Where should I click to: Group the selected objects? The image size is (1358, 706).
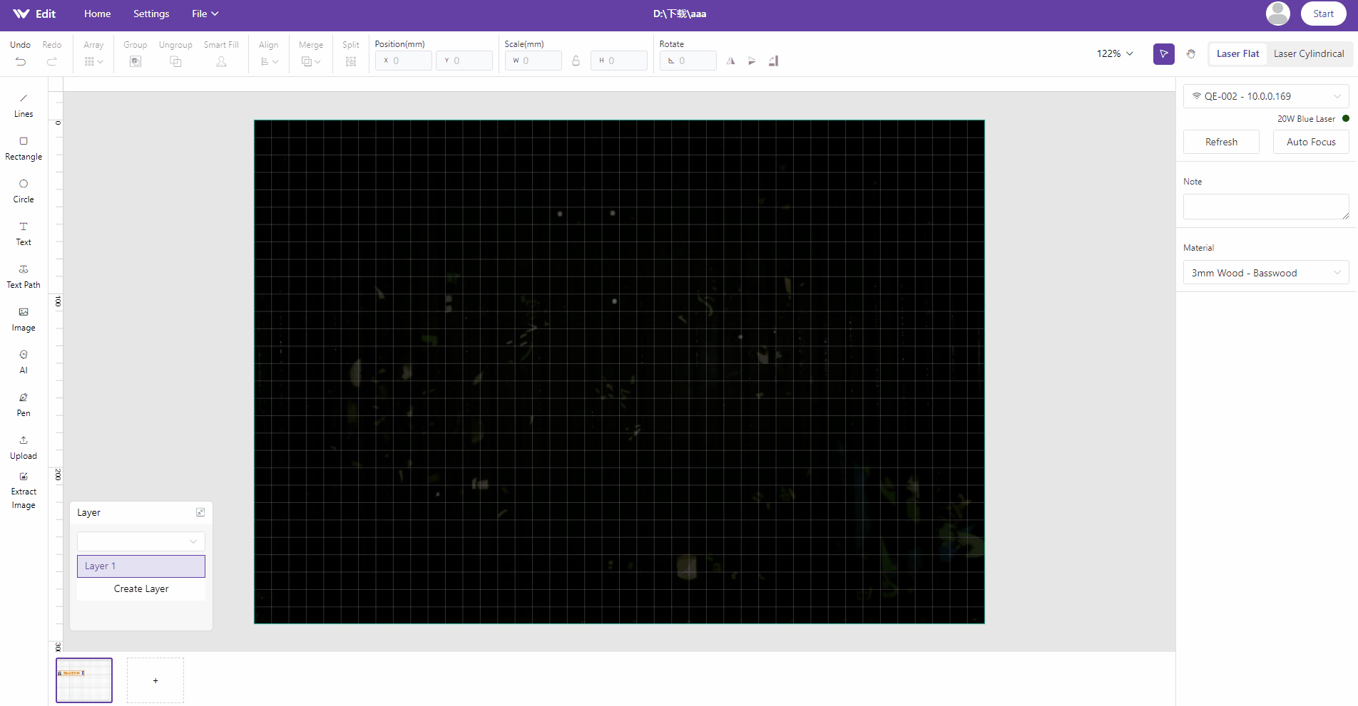pyautogui.click(x=136, y=54)
